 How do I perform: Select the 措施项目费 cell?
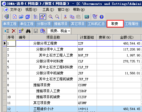tap(53, 85)
